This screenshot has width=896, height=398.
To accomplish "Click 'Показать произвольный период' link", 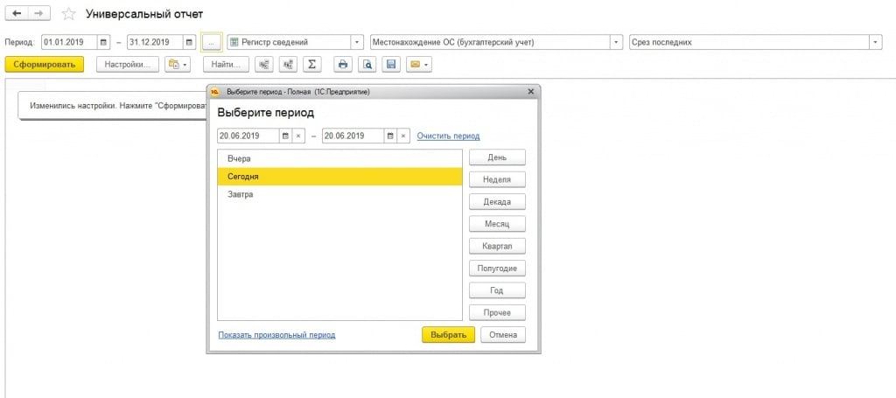I will [x=276, y=335].
